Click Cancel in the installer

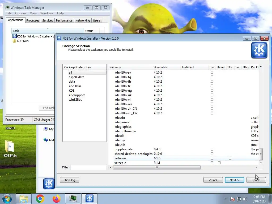(256, 180)
